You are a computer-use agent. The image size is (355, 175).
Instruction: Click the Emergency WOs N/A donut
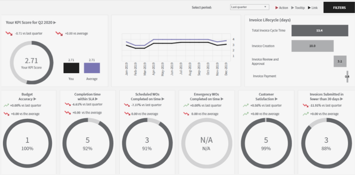[207, 143]
